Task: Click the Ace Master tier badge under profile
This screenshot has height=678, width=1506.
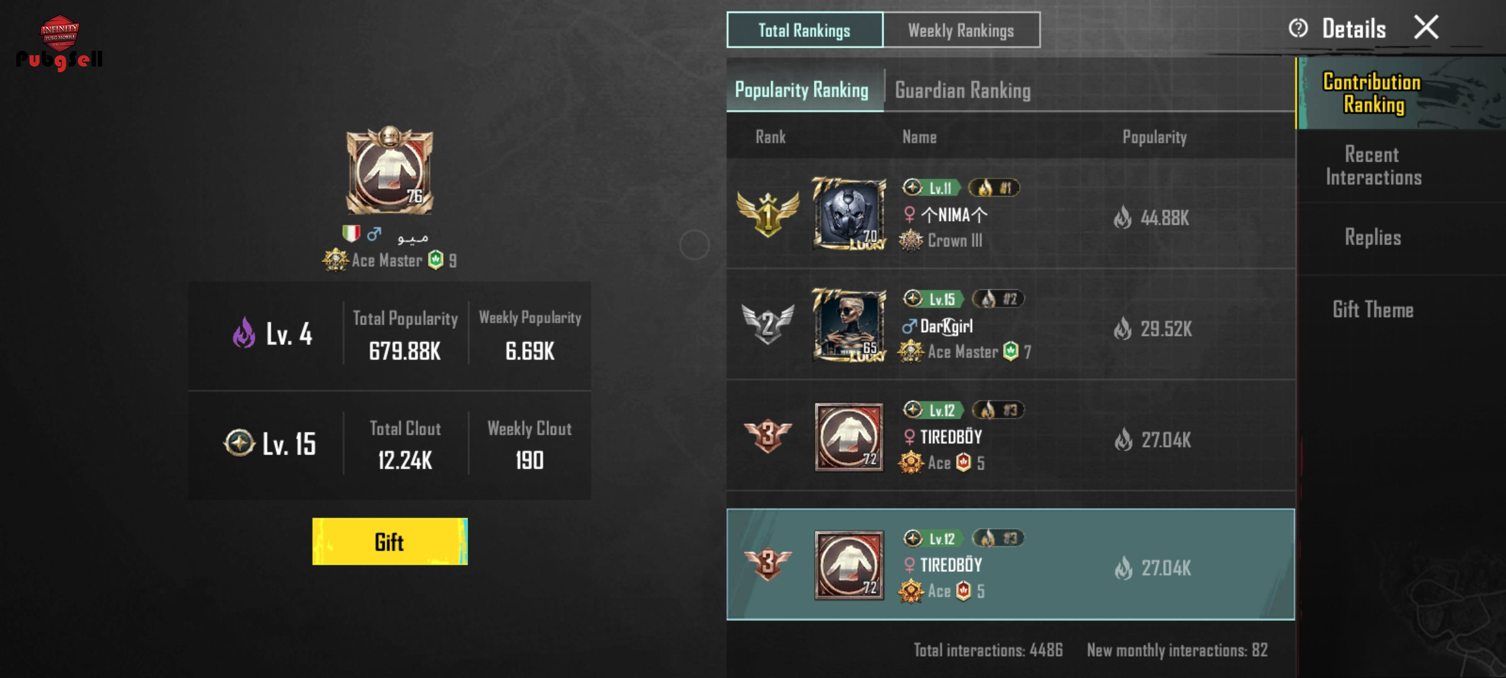Action: (x=335, y=260)
